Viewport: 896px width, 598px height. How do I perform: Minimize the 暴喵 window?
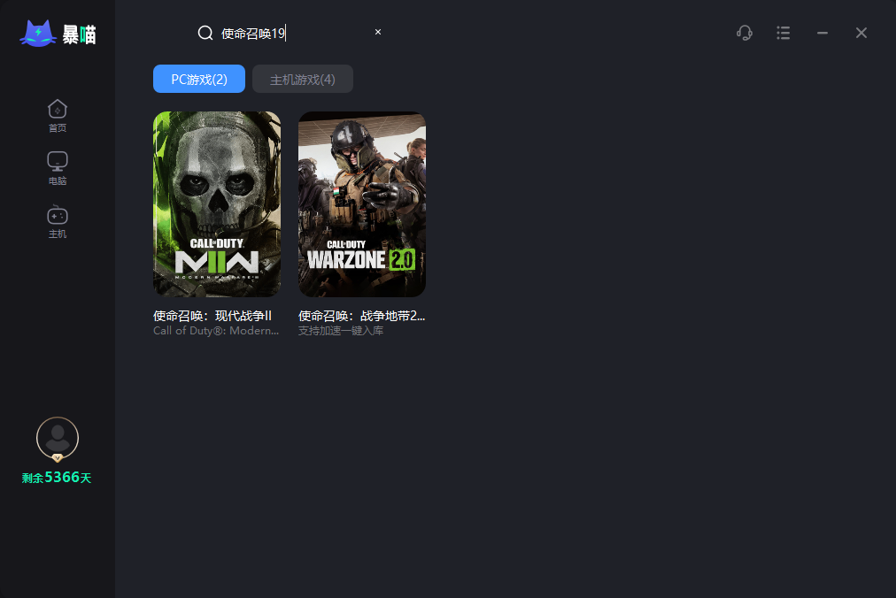(823, 33)
